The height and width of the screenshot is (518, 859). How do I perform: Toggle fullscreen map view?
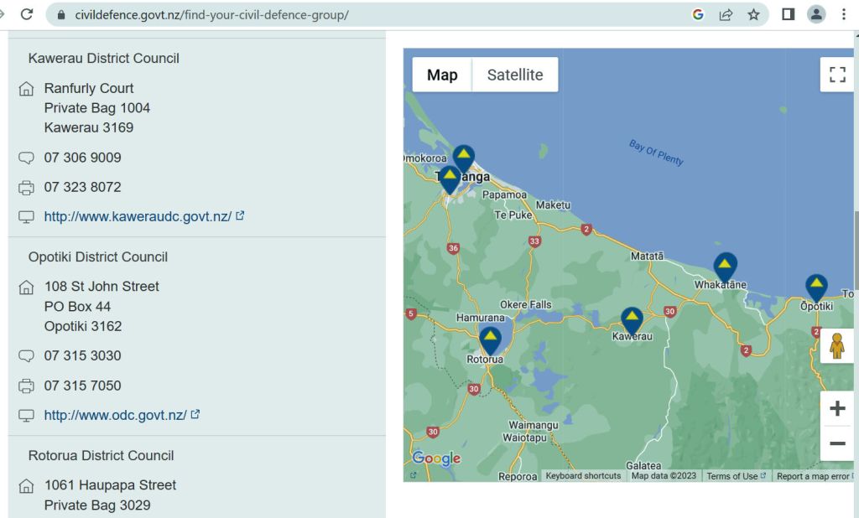coord(836,75)
